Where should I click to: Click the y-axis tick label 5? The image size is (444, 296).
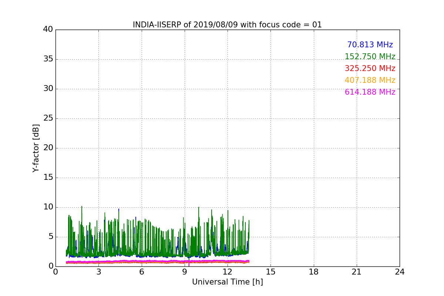[50, 237]
